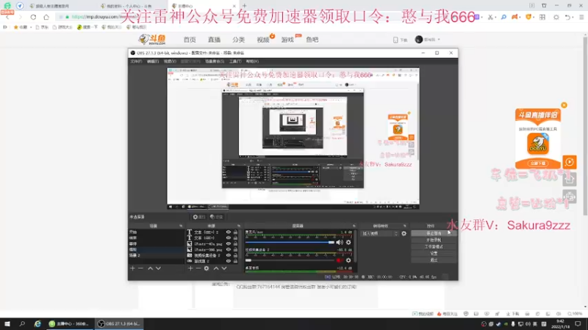Click 退出 button in OBS controls

click(x=434, y=260)
